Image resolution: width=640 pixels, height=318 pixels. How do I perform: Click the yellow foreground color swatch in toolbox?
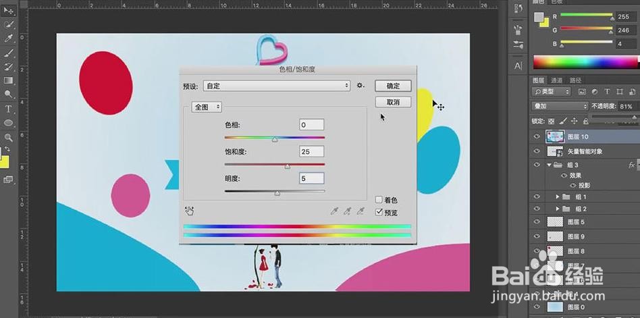point(4,163)
